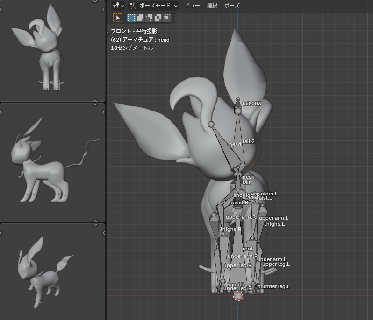
Task: Open the editor type dropdown
Action: pos(118,6)
